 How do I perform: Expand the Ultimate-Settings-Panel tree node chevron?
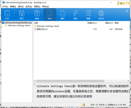point(3,26)
